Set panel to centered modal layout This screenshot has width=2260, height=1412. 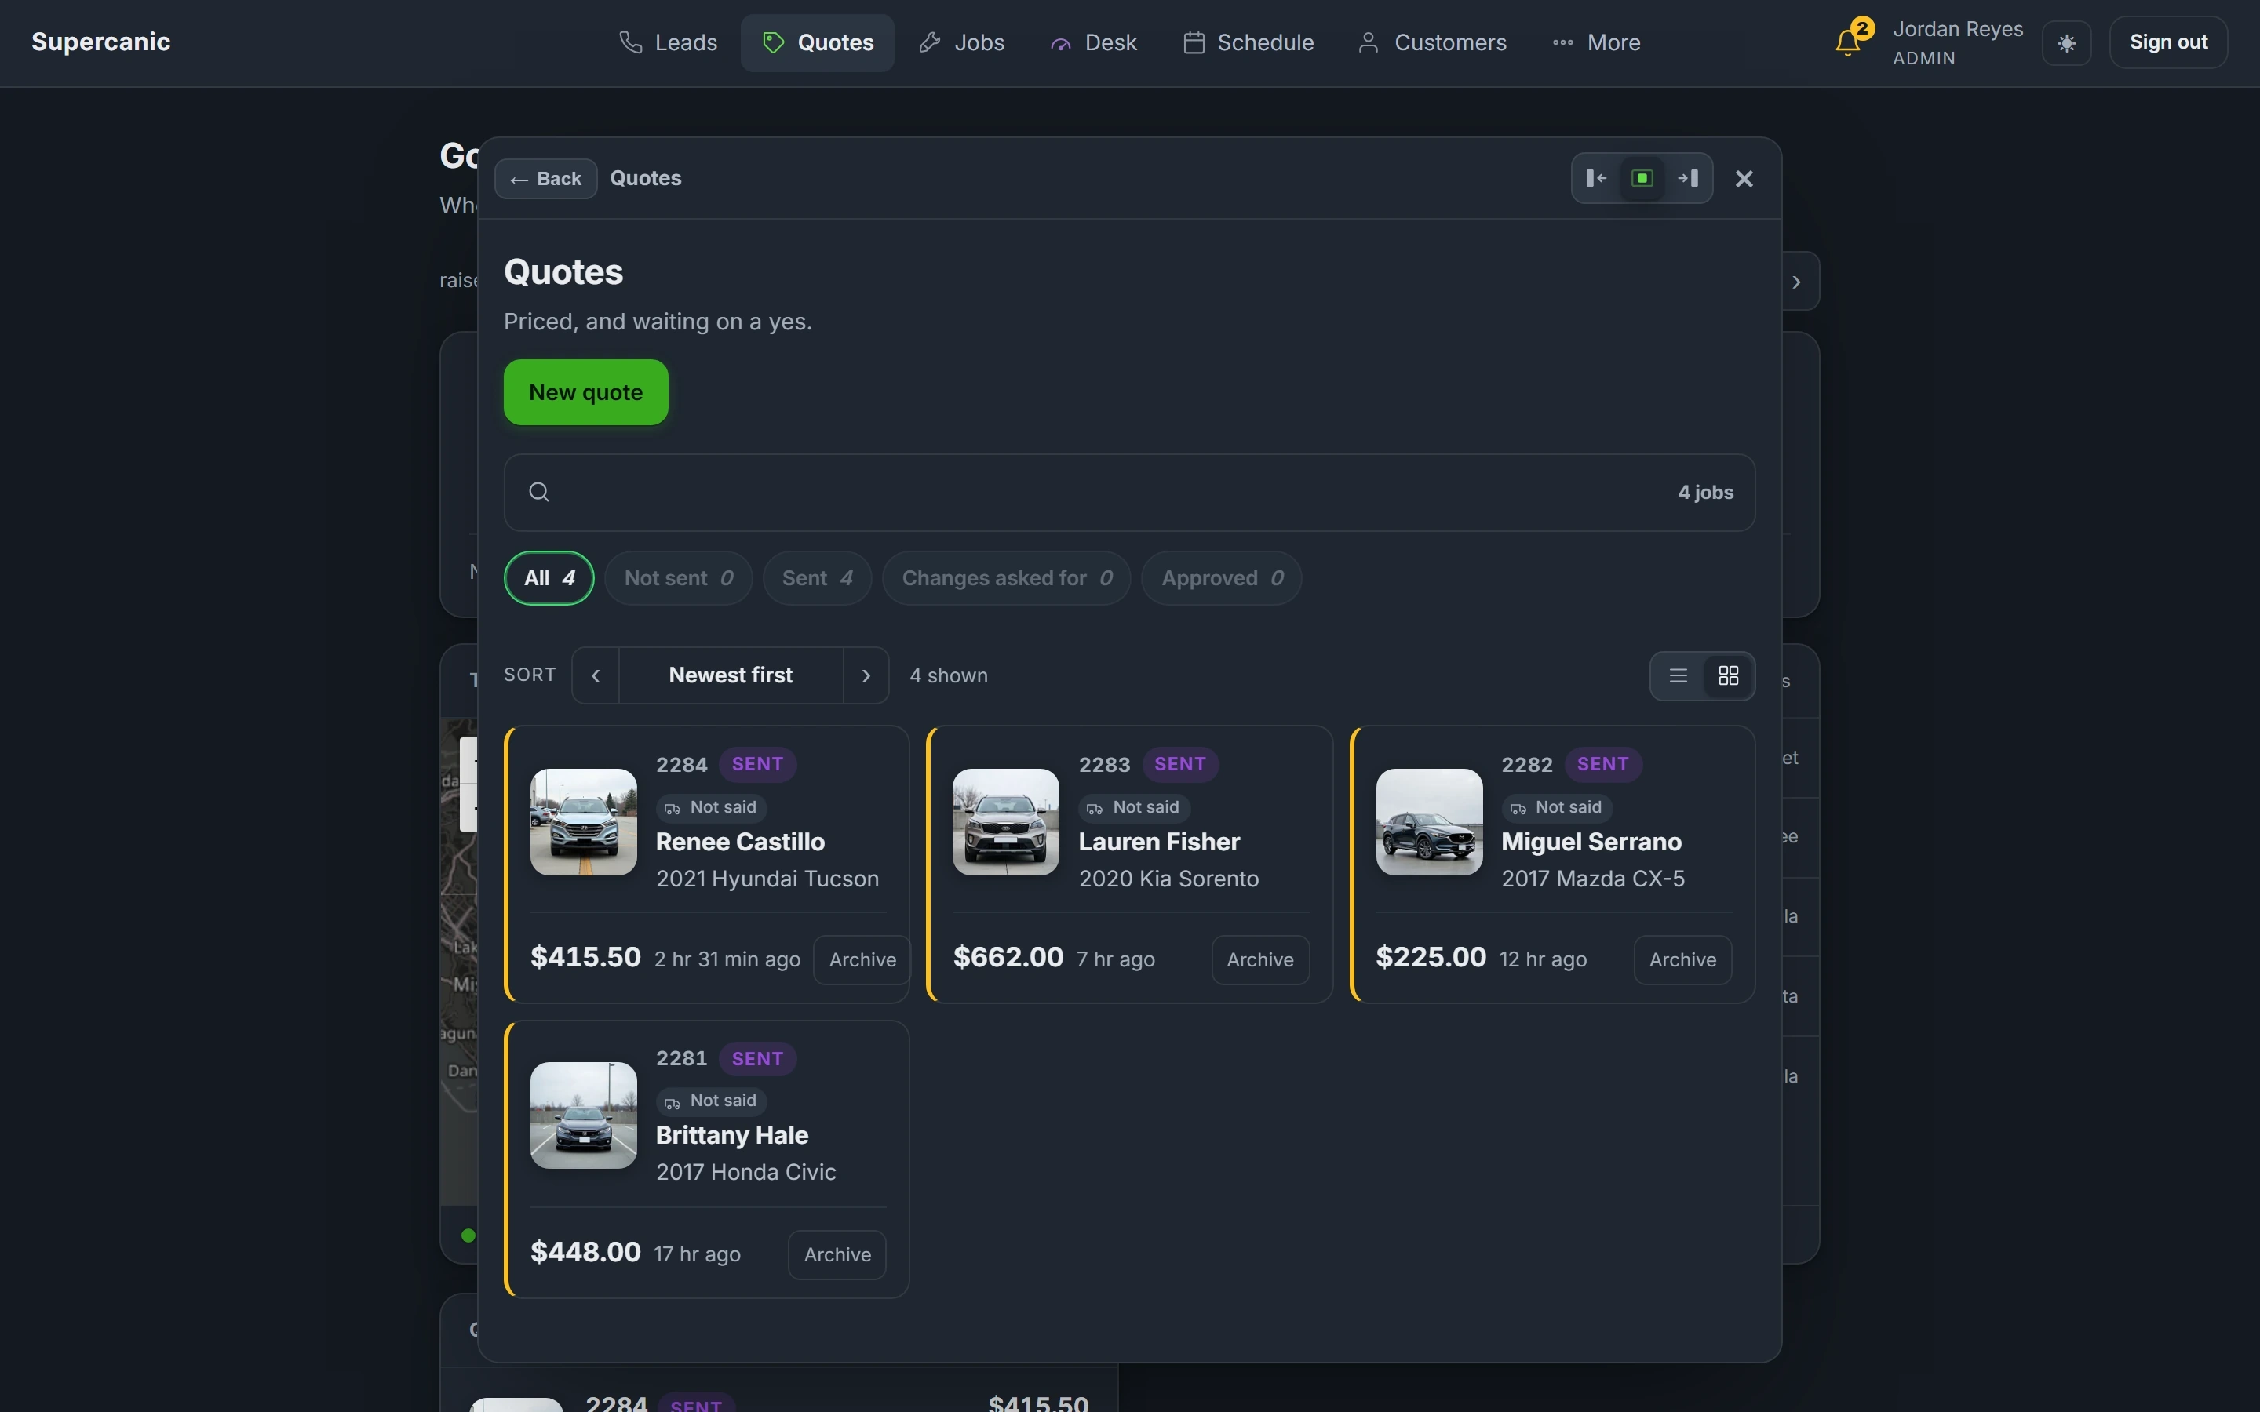[x=1642, y=178]
